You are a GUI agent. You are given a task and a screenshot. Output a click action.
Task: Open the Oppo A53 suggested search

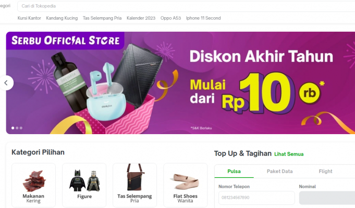(170, 18)
